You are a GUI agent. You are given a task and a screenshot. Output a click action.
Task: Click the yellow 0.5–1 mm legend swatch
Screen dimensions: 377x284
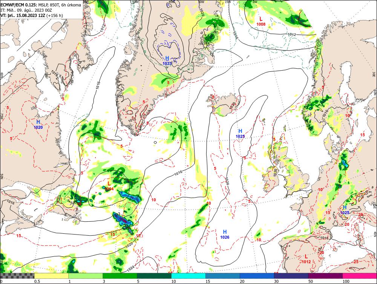click(x=51, y=276)
